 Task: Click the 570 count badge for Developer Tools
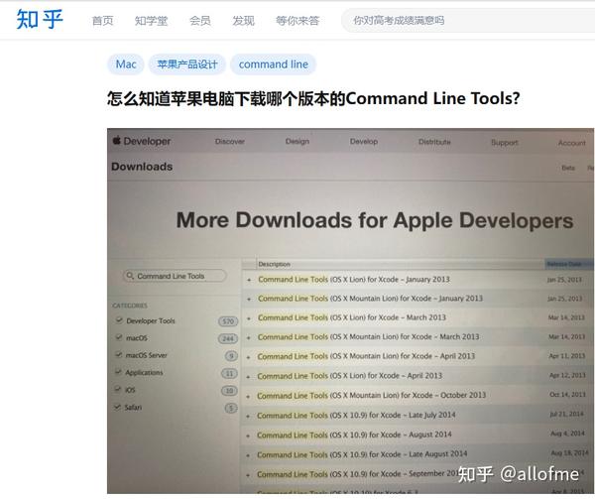click(228, 321)
